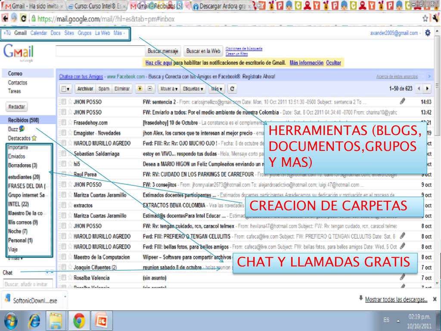Click the attachment clip on FW: sentencia 2
Viewport: 441px width, 331px height.
[403, 101]
